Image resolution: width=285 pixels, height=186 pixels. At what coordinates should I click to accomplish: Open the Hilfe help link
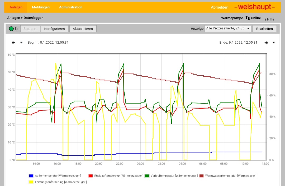pos(269,19)
